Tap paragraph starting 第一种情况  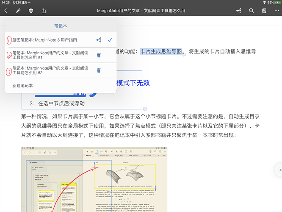[x=140, y=126]
